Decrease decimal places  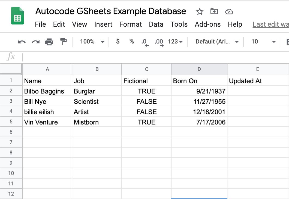pos(144,41)
